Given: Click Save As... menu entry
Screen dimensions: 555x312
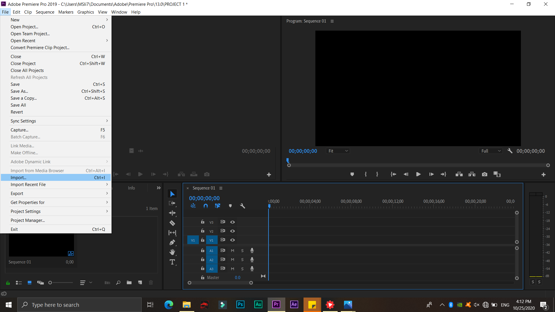Looking at the screenshot, I should coord(19,91).
